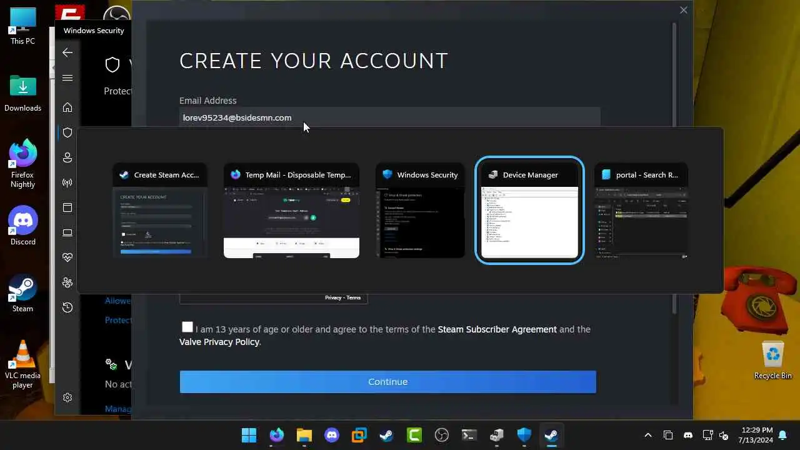
Task: Open Downloads desktop folder
Action: (x=22, y=94)
